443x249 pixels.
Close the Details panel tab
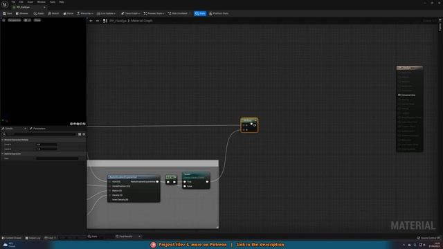click(25, 129)
